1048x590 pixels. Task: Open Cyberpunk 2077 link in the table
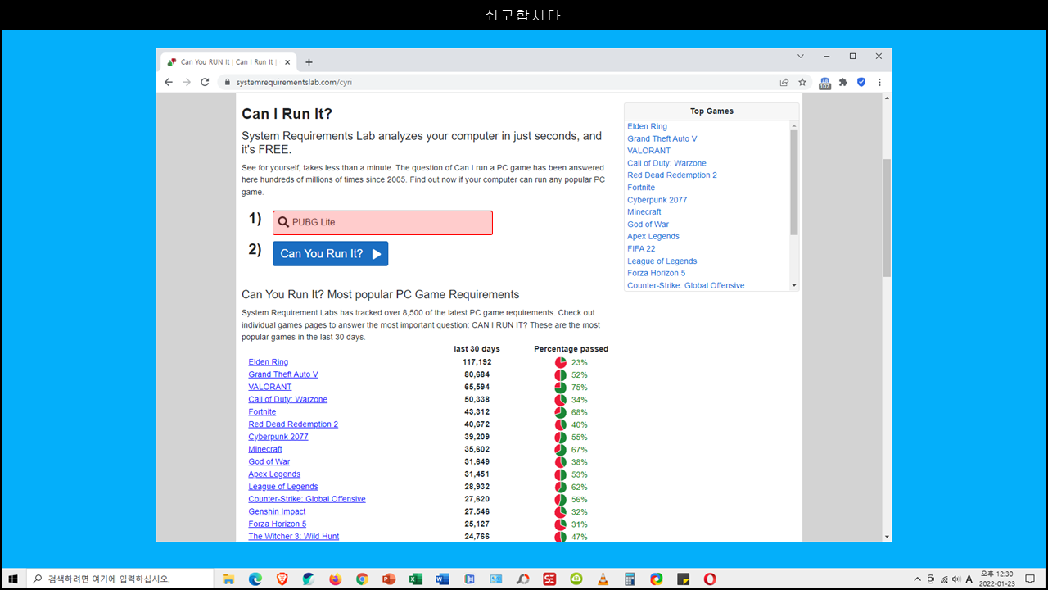(x=278, y=437)
